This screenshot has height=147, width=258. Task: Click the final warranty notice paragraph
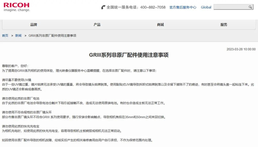click(77, 140)
